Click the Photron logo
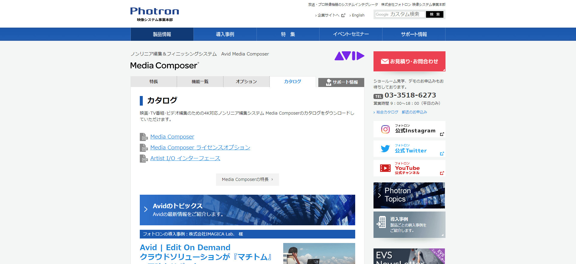The width and height of the screenshot is (576, 264). point(154,14)
